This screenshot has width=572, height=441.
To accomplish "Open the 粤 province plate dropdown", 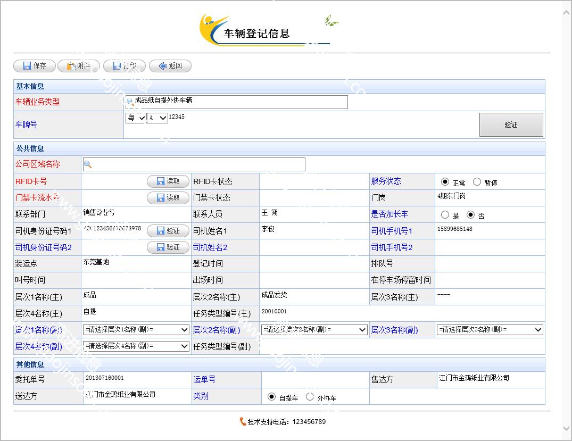I will pos(136,118).
